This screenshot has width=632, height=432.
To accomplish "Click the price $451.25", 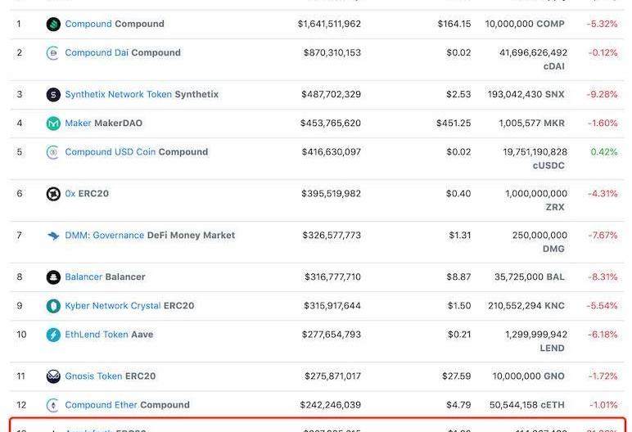I will coord(454,123).
